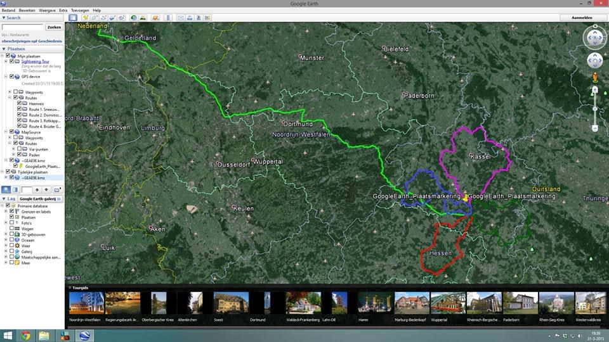Uncheck the Heenreis route checkbox
The width and height of the screenshot is (609, 342).
pos(20,103)
